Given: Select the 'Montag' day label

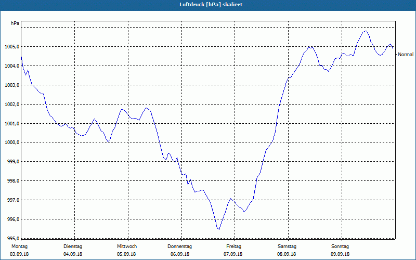Looking at the screenshot, I should pyautogui.click(x=19, y=246).
